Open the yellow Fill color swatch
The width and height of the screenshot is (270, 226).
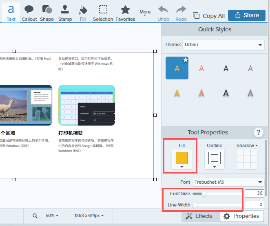181,159
